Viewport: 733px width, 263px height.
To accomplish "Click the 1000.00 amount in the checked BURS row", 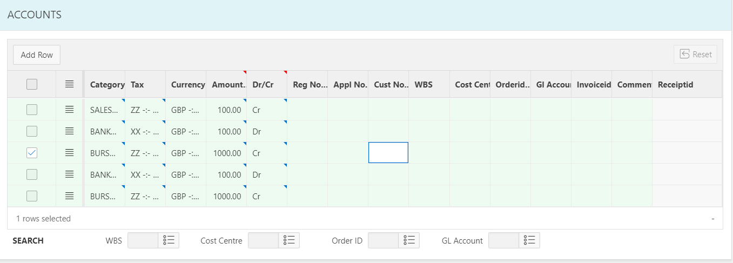I will click(226, 153).
